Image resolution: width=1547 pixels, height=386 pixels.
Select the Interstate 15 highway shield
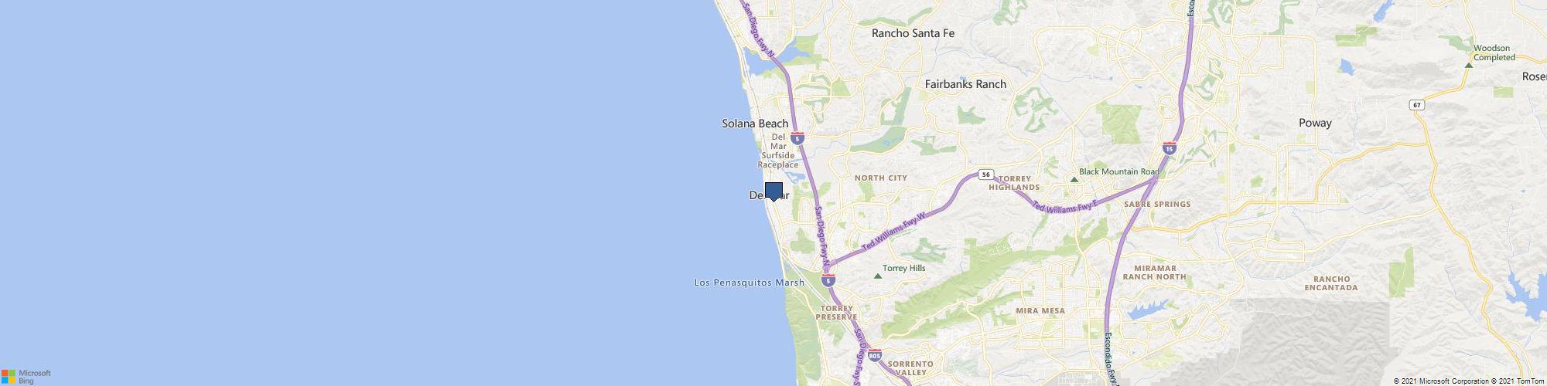tap(1169, 147)
